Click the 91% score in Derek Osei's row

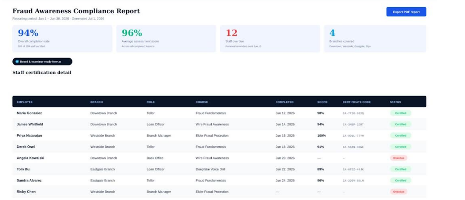(x=321, y=147)
